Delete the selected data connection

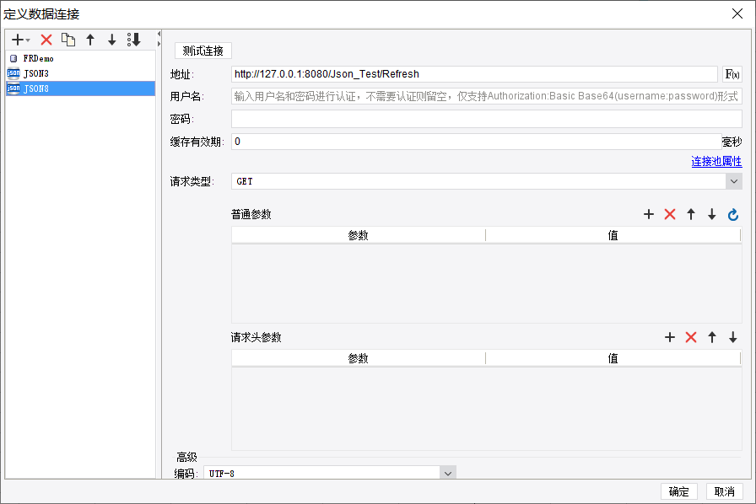click(x=46, y=40)
